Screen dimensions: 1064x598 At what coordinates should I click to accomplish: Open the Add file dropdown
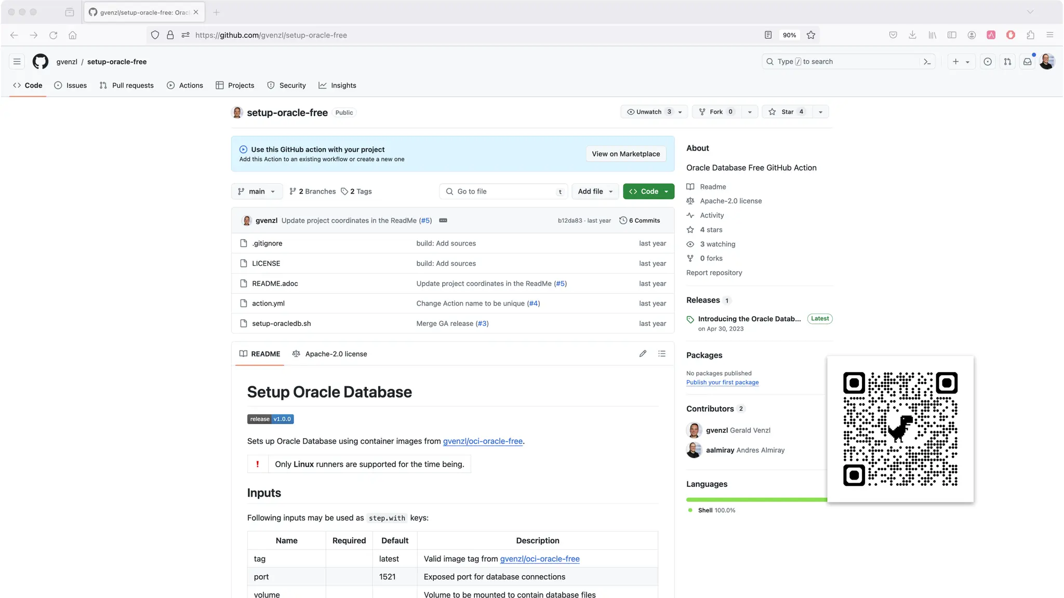595,191
